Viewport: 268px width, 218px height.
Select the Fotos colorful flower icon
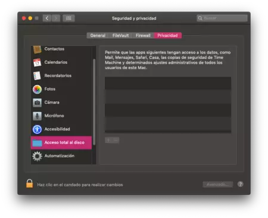(x=37, y=89)
